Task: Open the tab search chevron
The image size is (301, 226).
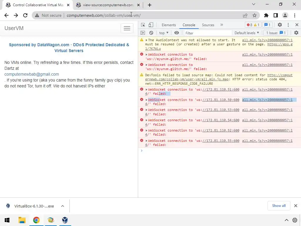Action: coord(254,4)
